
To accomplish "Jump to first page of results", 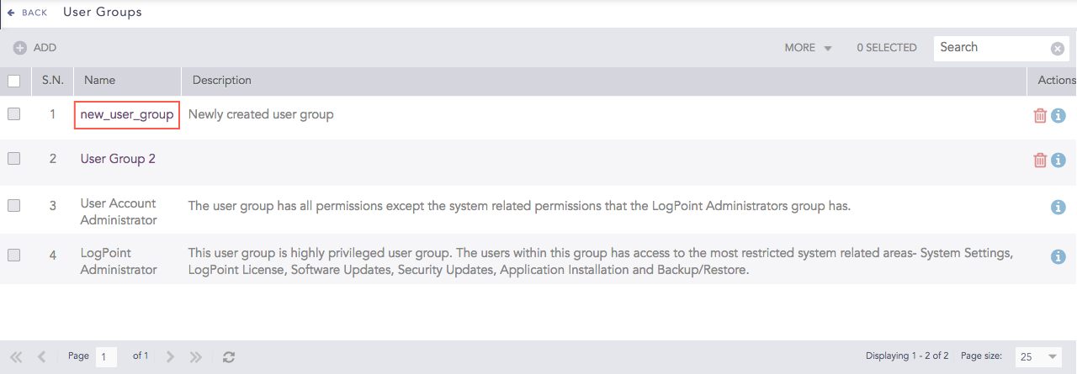I will point(16,357).
